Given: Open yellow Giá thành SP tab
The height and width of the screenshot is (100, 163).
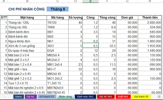Looking at the screenshot, I should 141,97.
